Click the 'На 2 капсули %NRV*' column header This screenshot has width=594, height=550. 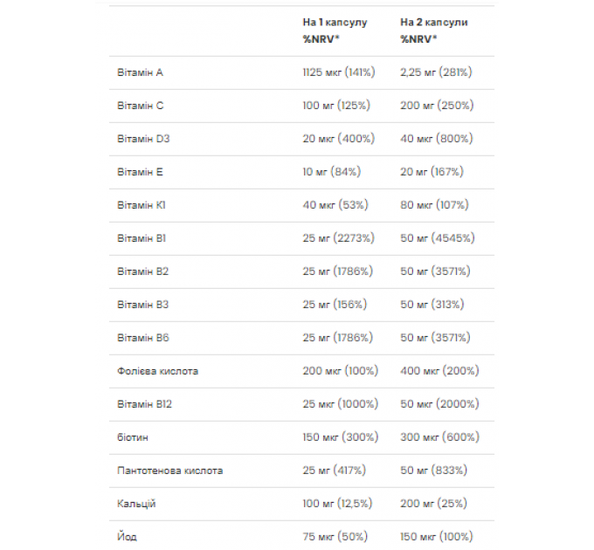point(434,31)
